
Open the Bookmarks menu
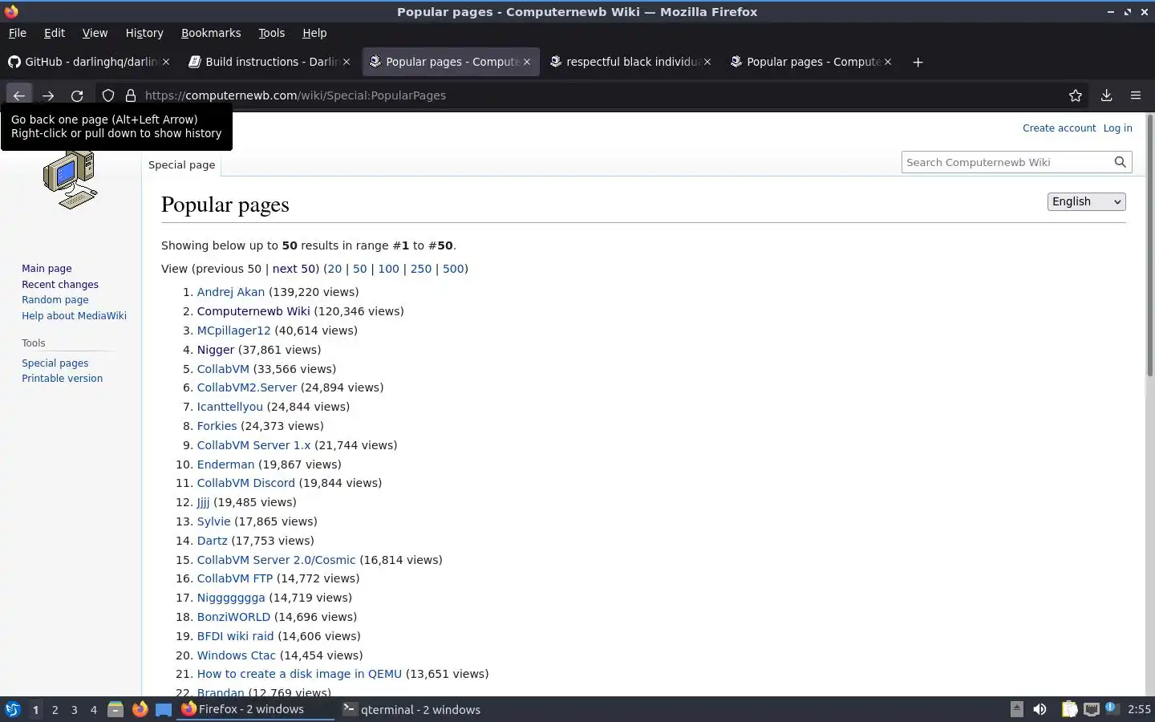(x=211, y=33)
